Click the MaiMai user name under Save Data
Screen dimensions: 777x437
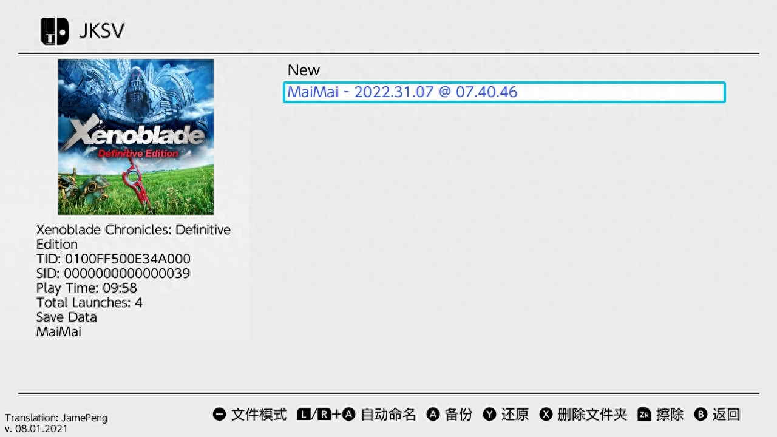59,331
